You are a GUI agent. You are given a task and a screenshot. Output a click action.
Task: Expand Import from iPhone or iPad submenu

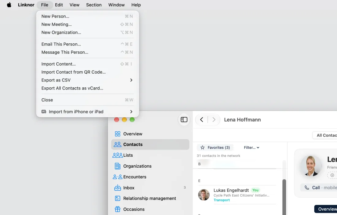click(x=88, y=112)
